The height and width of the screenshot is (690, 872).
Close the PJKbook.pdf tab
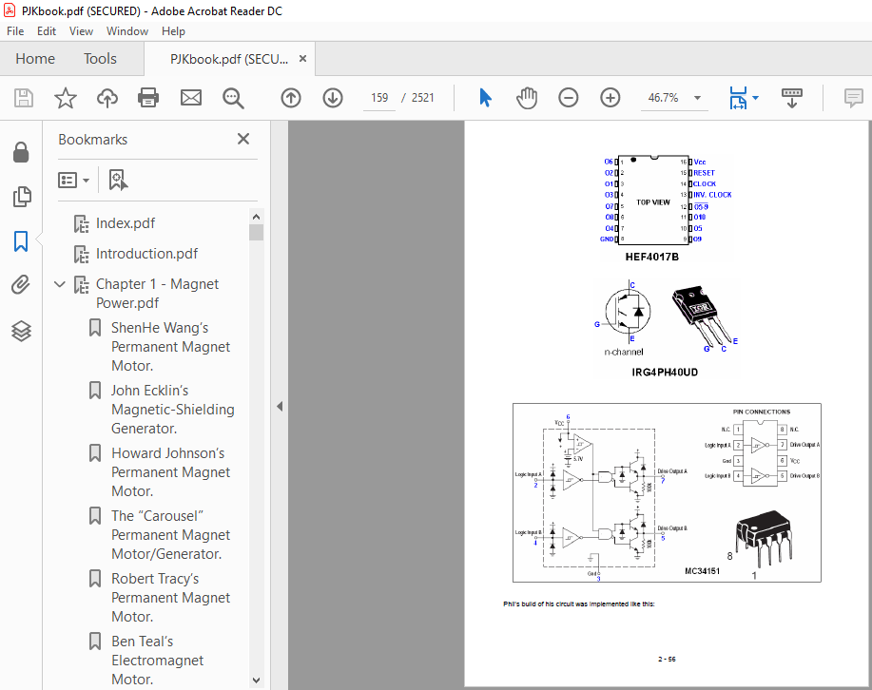pos(302,58)
